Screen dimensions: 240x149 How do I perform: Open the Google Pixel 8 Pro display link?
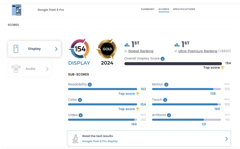click(100, 141)
